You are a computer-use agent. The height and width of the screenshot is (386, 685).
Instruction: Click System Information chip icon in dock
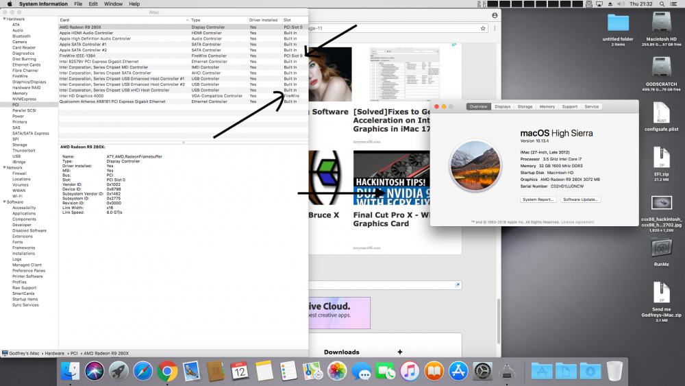[507, 372]
